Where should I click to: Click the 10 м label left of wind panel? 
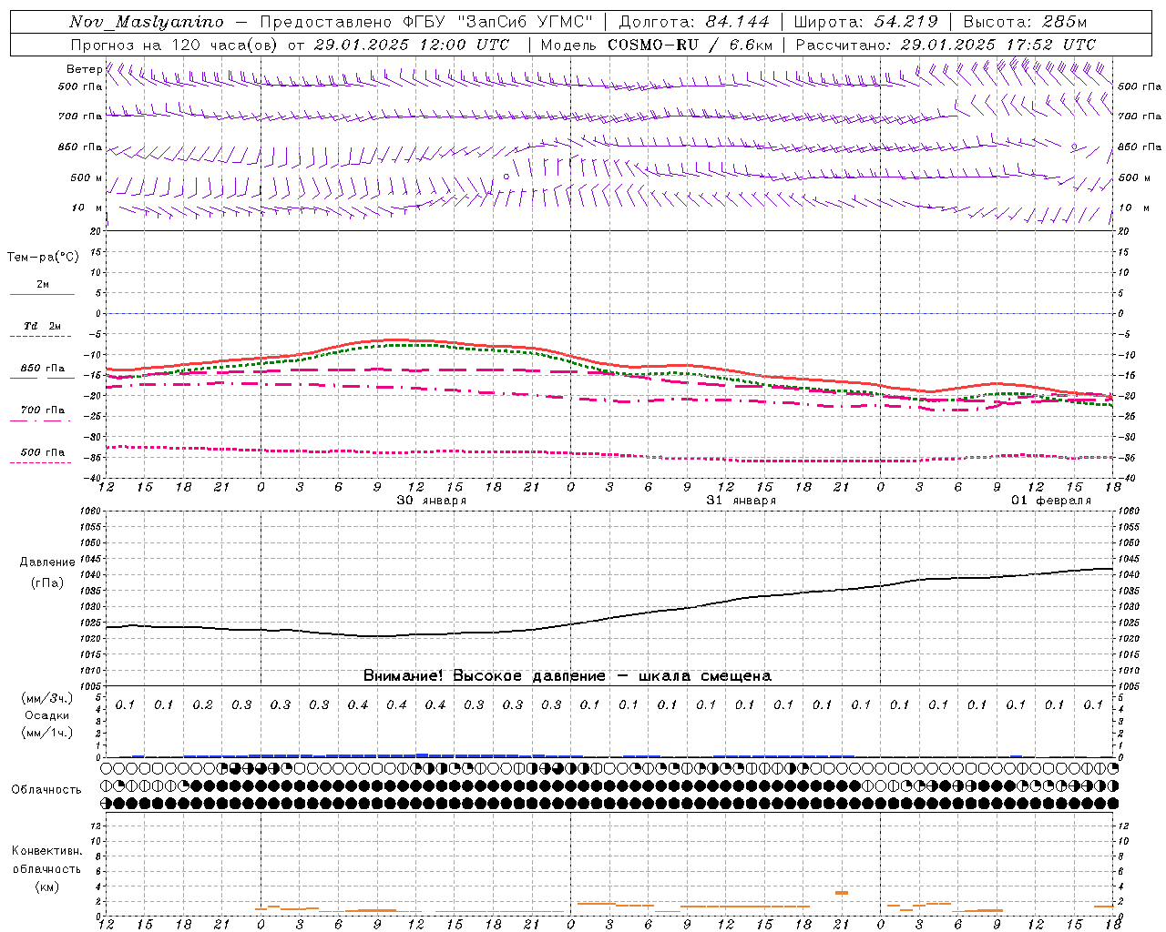(x=87, y=208)
